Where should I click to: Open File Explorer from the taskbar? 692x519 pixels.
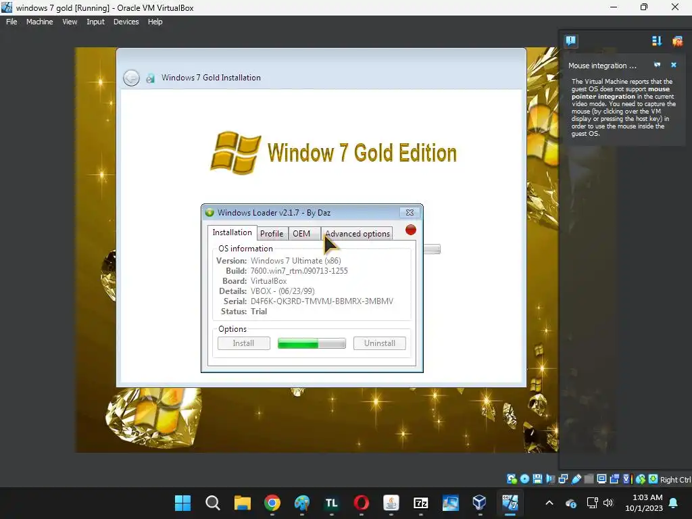pos(243,503)
